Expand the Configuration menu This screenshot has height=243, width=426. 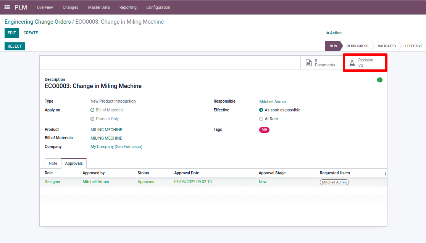[158, 7]
